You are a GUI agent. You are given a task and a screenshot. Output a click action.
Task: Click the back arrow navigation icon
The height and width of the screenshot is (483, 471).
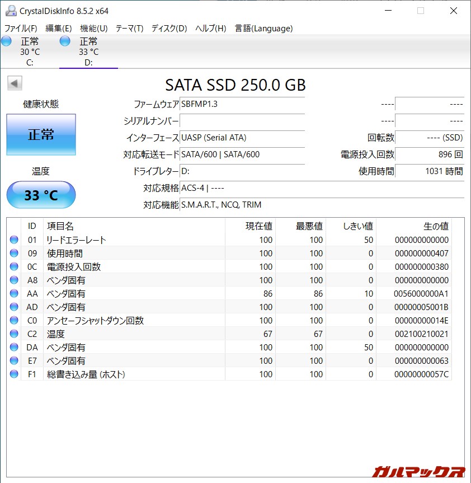tap(14, 83)
